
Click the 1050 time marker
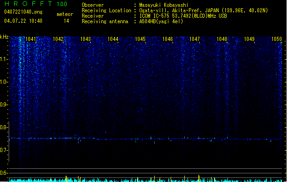tap(277, 39)
